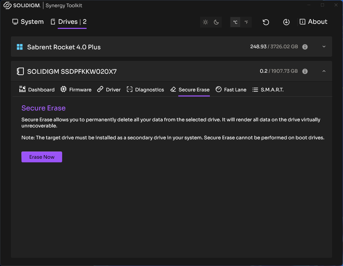
Task: Select Sabrent Rocket 4.0 Plus drive name
Action: [x=64, y=47]
